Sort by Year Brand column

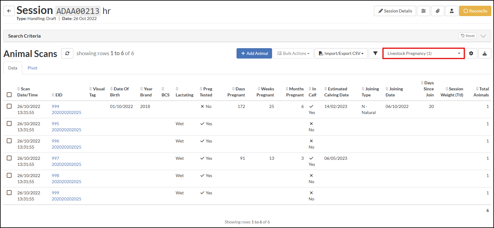[x=146, y=92]
